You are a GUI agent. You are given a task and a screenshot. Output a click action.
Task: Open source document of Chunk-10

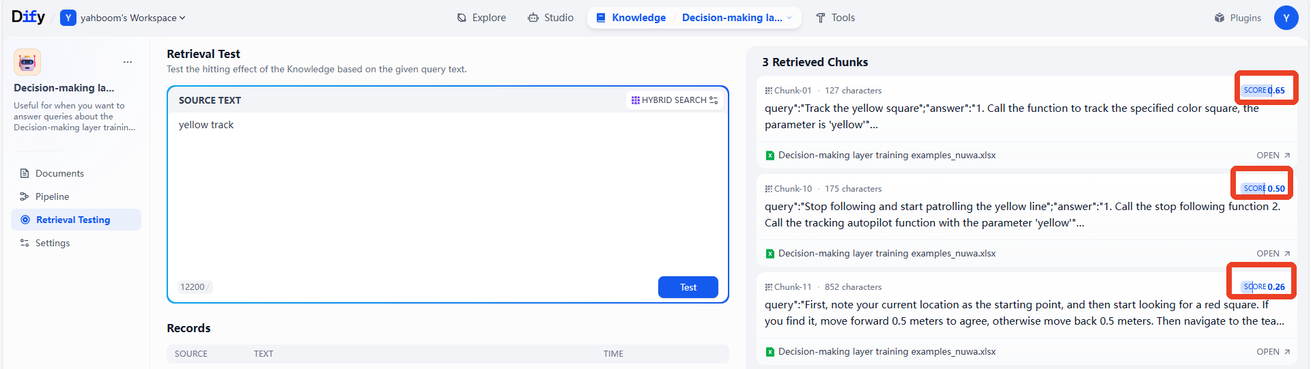pos(1273,254)
